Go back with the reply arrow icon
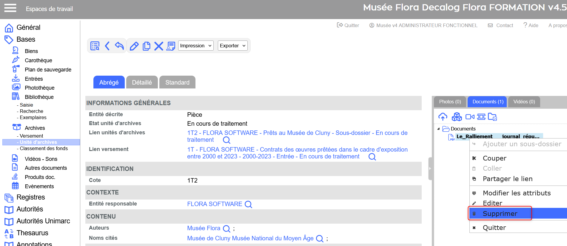This screenshot has height=246, width=567. [x=119, y=46]
